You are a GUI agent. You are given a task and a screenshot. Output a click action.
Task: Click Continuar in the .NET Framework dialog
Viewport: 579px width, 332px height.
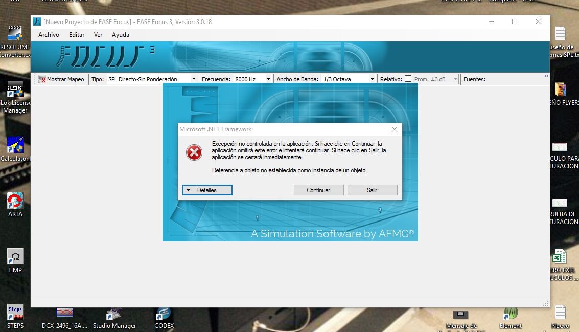[319, 190]
